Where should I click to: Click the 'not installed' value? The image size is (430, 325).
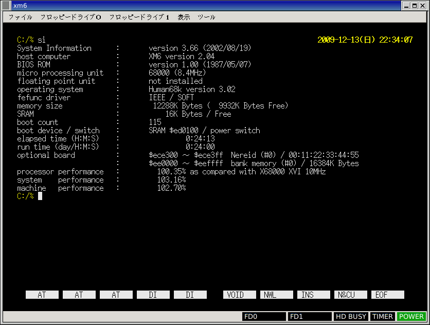pyautogui.click(x=175, y=81)
